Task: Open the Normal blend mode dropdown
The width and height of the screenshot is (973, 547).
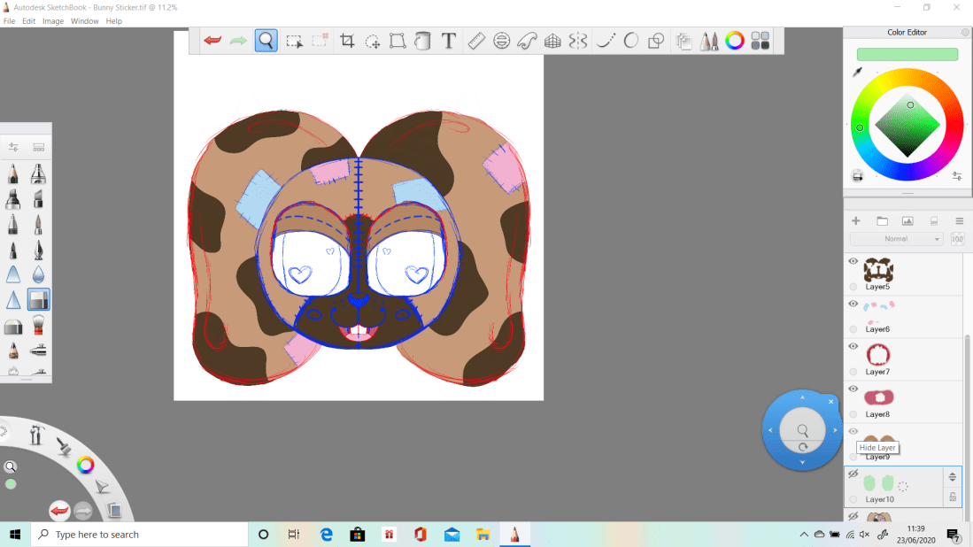Action: (x=896, y=239)
